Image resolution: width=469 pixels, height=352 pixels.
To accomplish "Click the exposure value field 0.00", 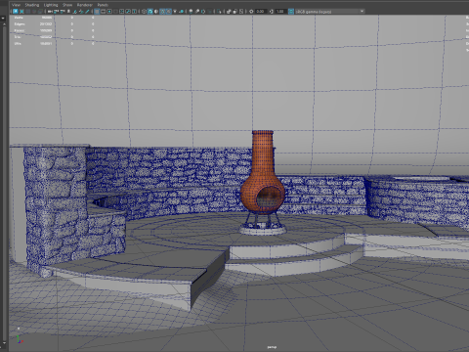I will click(x=260, y=12).
